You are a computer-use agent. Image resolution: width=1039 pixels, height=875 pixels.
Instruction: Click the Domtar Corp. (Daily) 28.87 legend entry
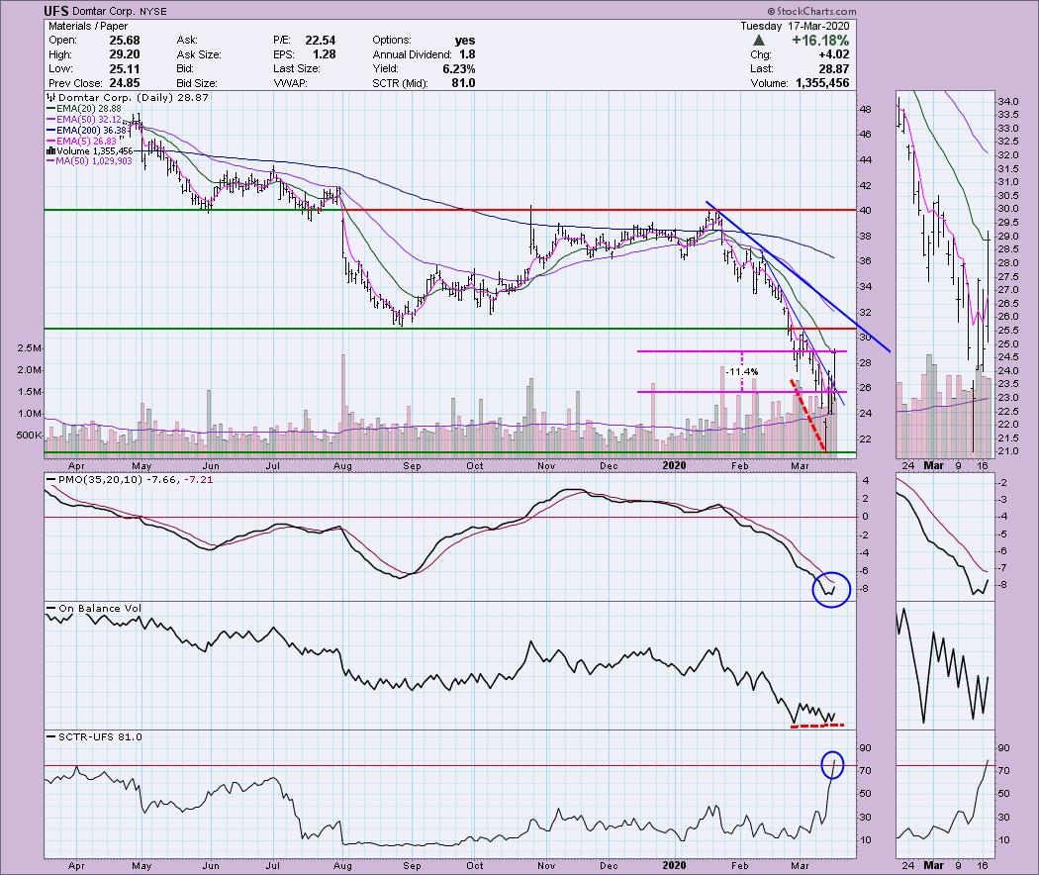pyautogui.click(x=129, y=97)
